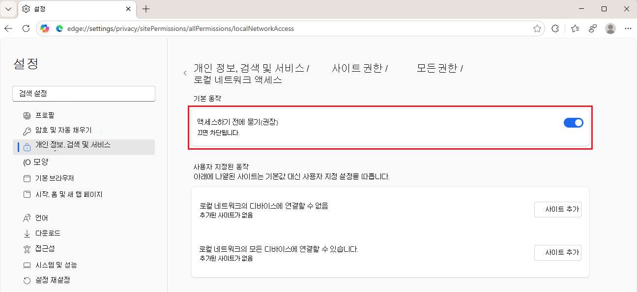Open the user profile avatar

pos(610,28)
